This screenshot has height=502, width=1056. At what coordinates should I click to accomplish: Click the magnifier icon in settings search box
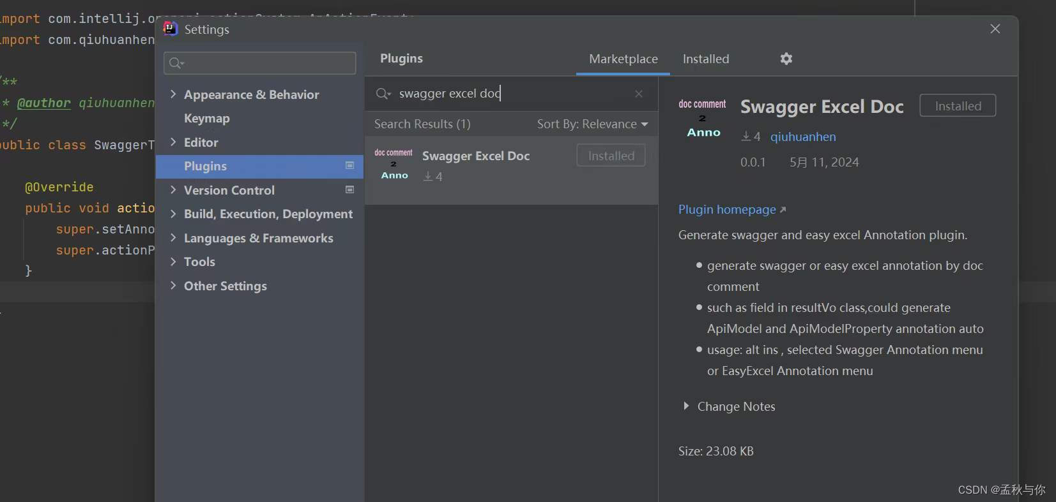coord(176,63)
